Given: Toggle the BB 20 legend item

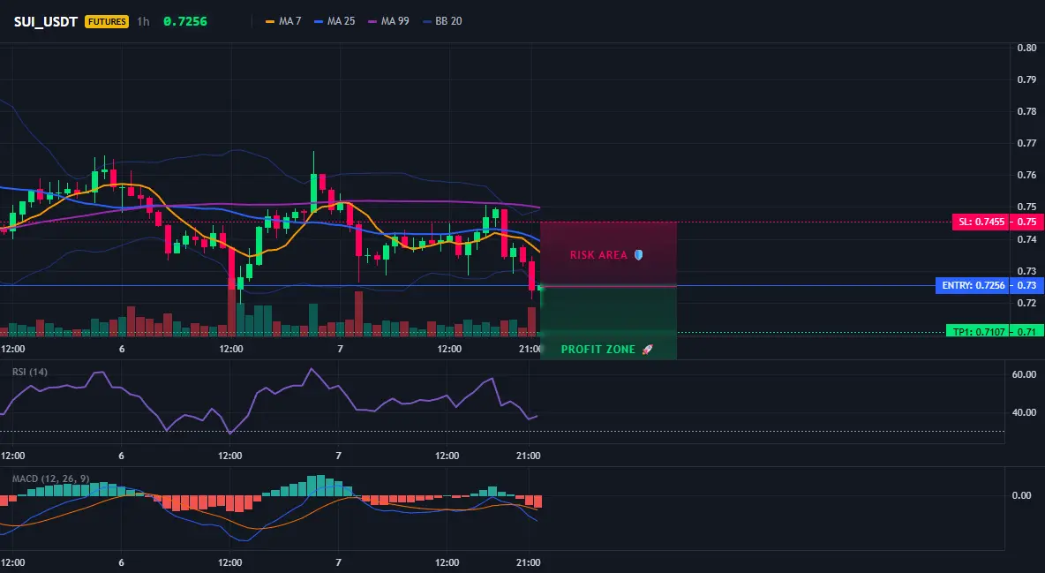Looking at the screenshot, I should point(442,21).
